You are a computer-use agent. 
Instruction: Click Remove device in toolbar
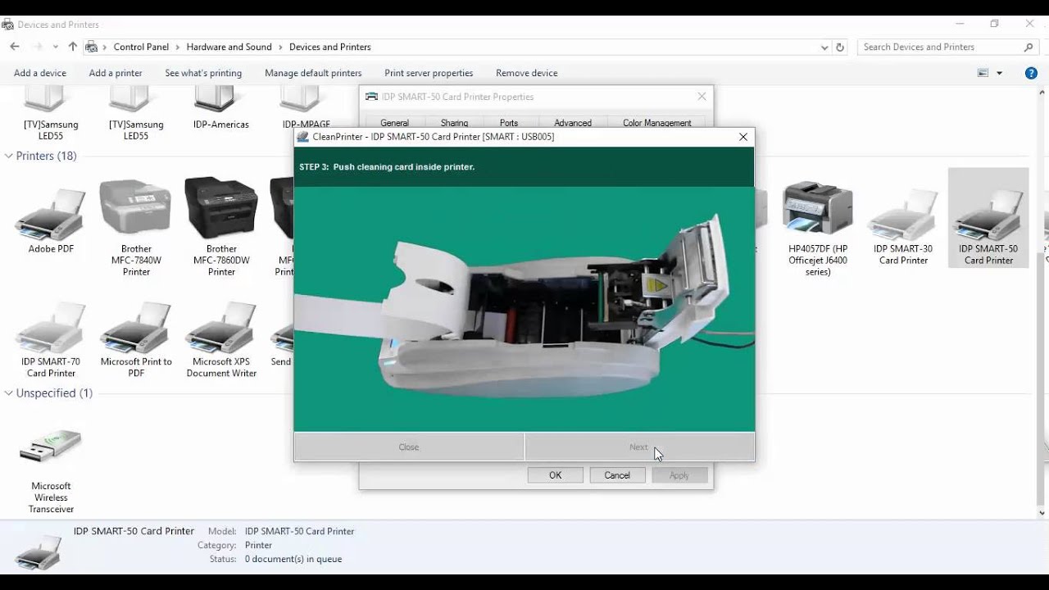pos(527,73)
